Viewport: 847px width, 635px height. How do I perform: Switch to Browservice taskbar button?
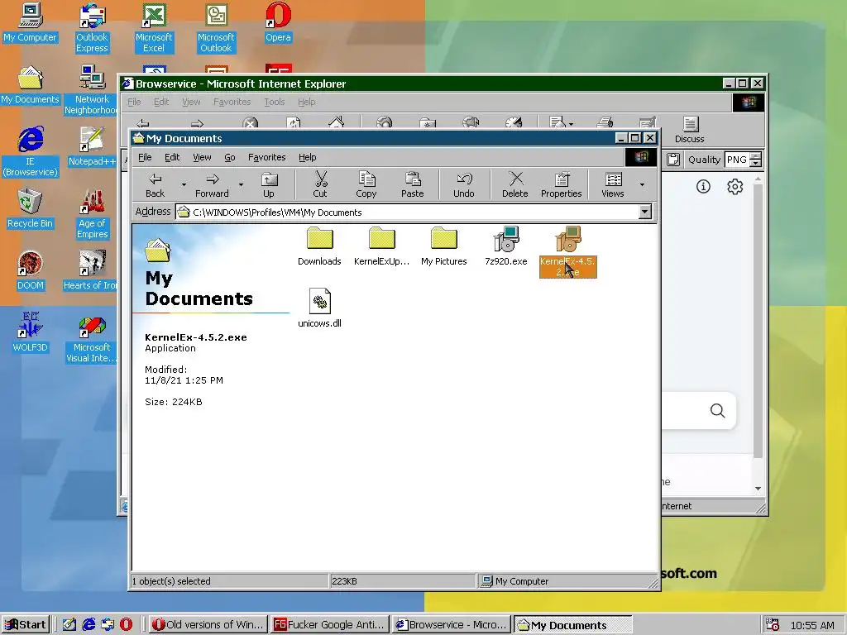[x=452, y=625]
